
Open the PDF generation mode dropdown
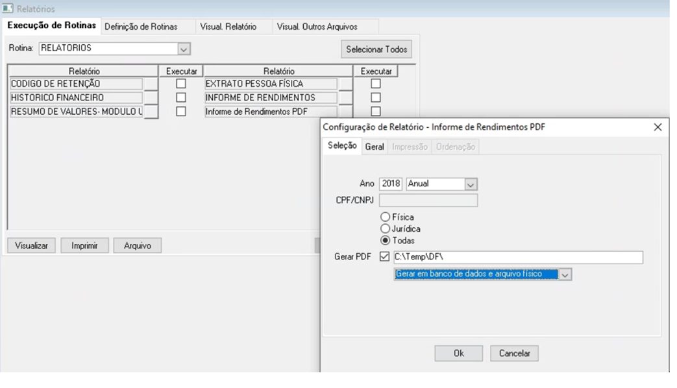coord(565,275)
